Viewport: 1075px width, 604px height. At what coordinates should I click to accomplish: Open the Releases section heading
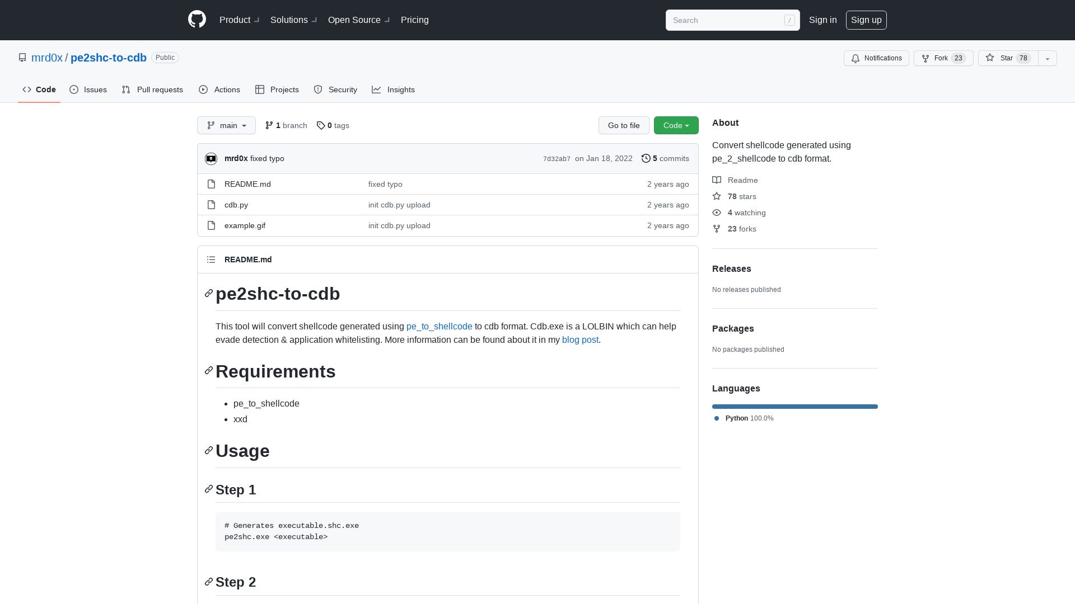732,268
